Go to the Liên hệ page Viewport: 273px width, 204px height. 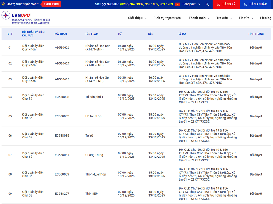click(x=265, y=18)
